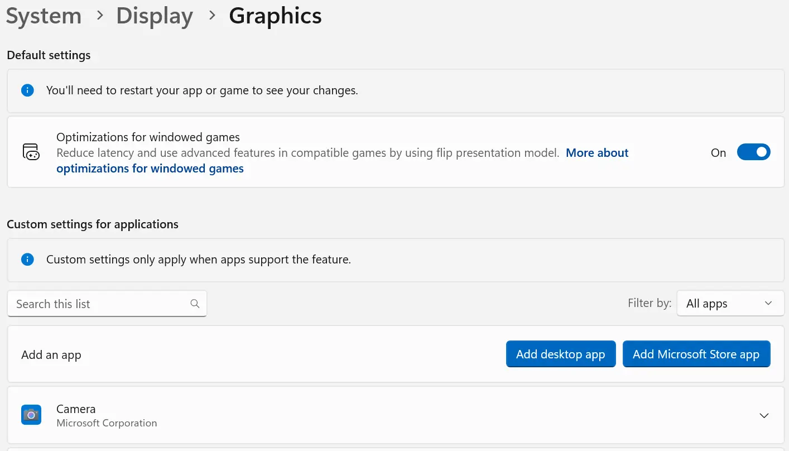This screenshot has width=789, height=451.
Task: Disable Optimizations for windowed games
Action: point(754,152)
